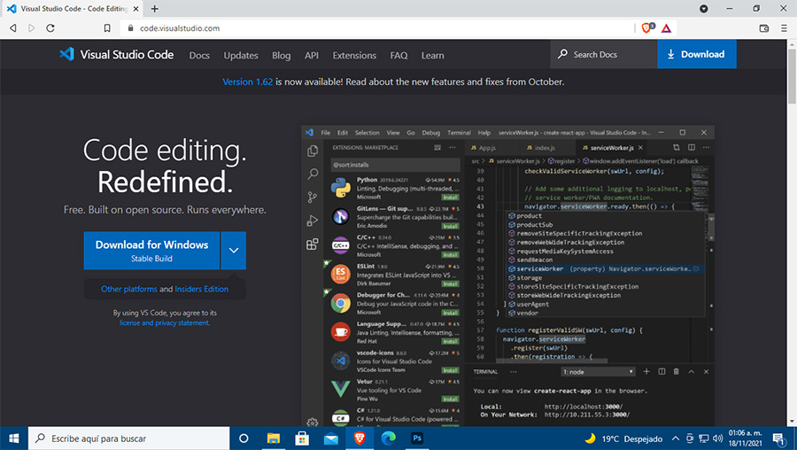Open the Insiders Edition link

point(201,289)
